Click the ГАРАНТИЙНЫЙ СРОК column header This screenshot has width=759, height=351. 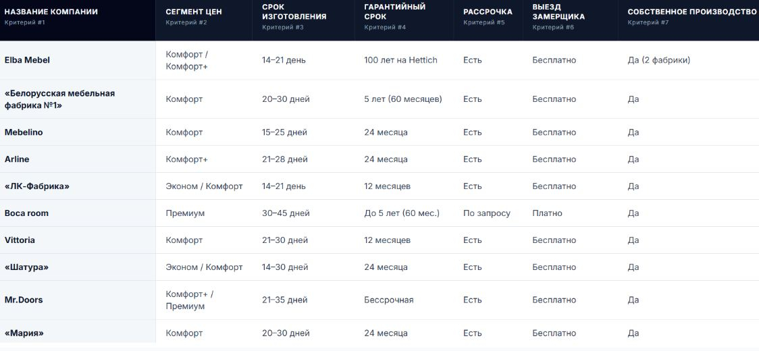pyautogui.click(x=395, y=11)
